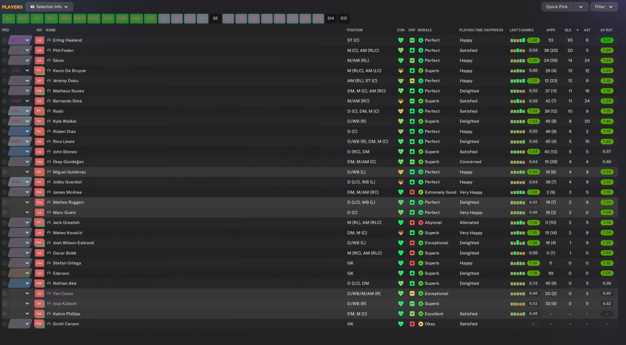Toggle the picked checkbox for Kevin De Bruyne
This screenshot has width=626, height=345.
(x=4, y=70)
